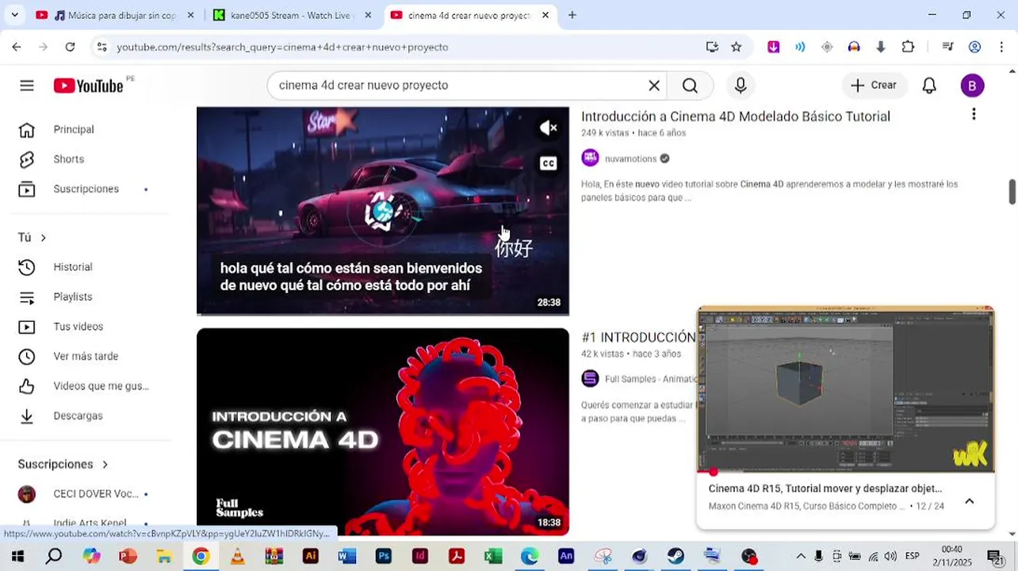
Task: Open more options for the Modelado Básico video
Action: point(974,114)
